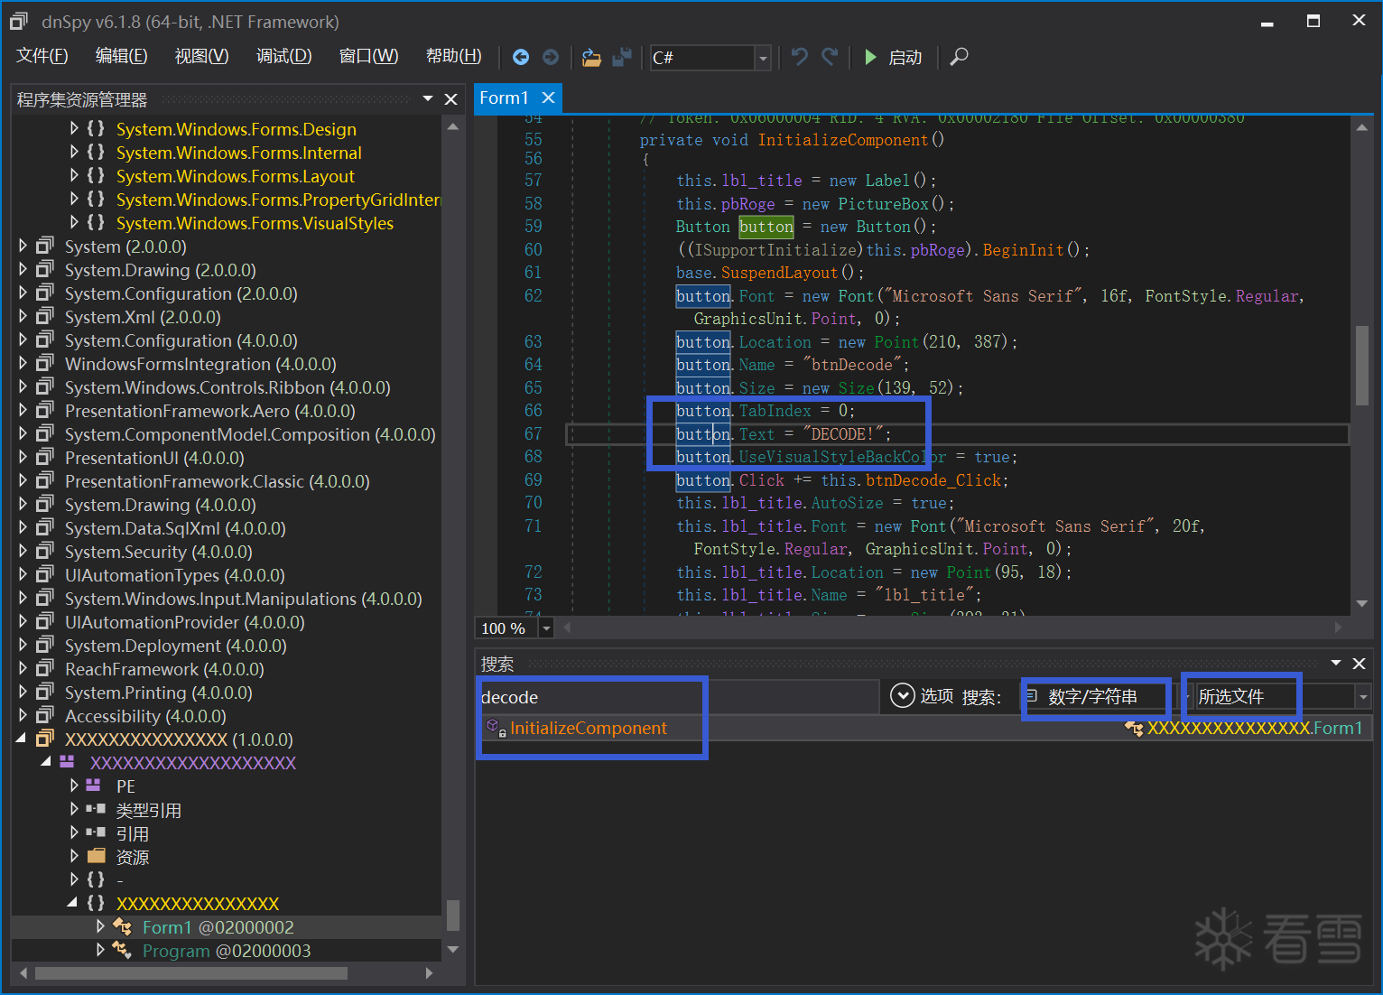Click the navigate back arrow icon

(521, 57)
